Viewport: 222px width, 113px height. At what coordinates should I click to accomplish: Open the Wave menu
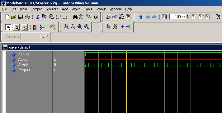[76, 9]
